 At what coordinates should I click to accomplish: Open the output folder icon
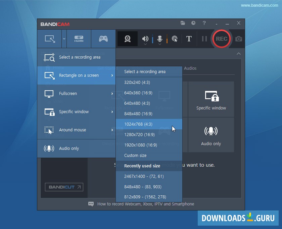[183, 23]
